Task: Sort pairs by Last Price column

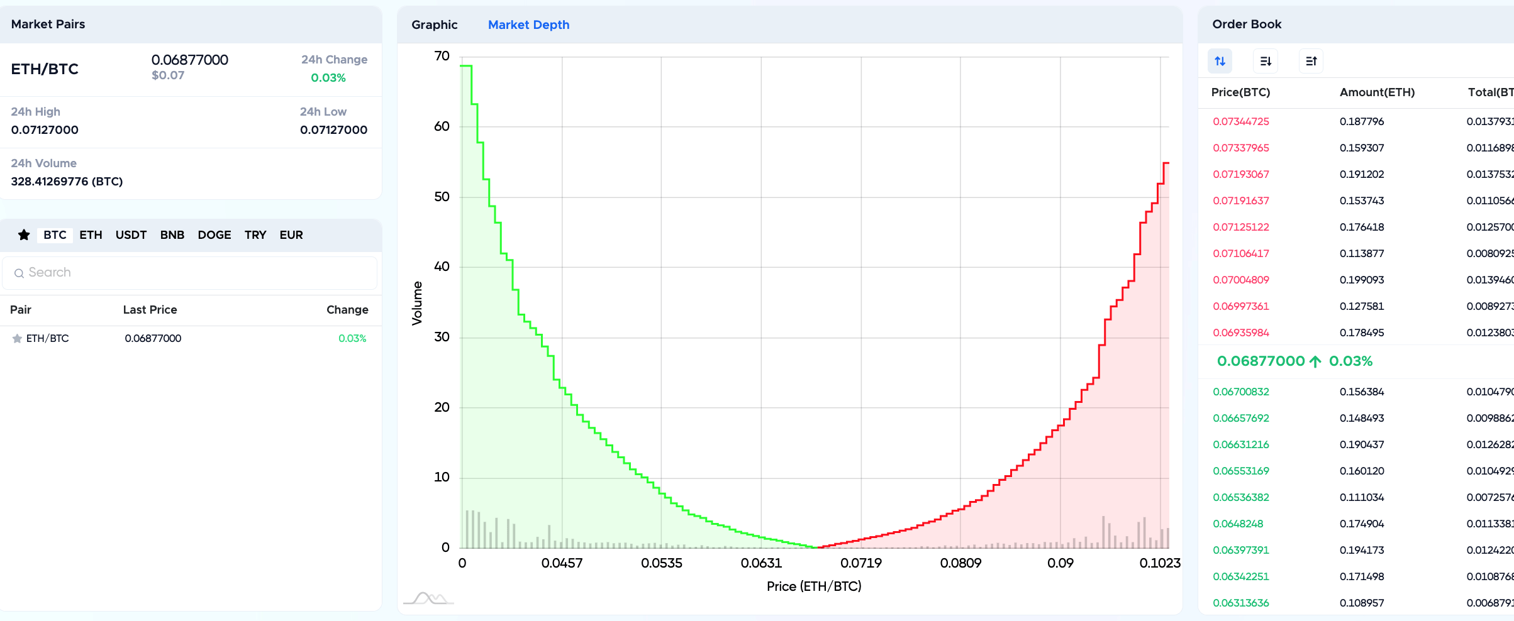Action: (150, 310)
